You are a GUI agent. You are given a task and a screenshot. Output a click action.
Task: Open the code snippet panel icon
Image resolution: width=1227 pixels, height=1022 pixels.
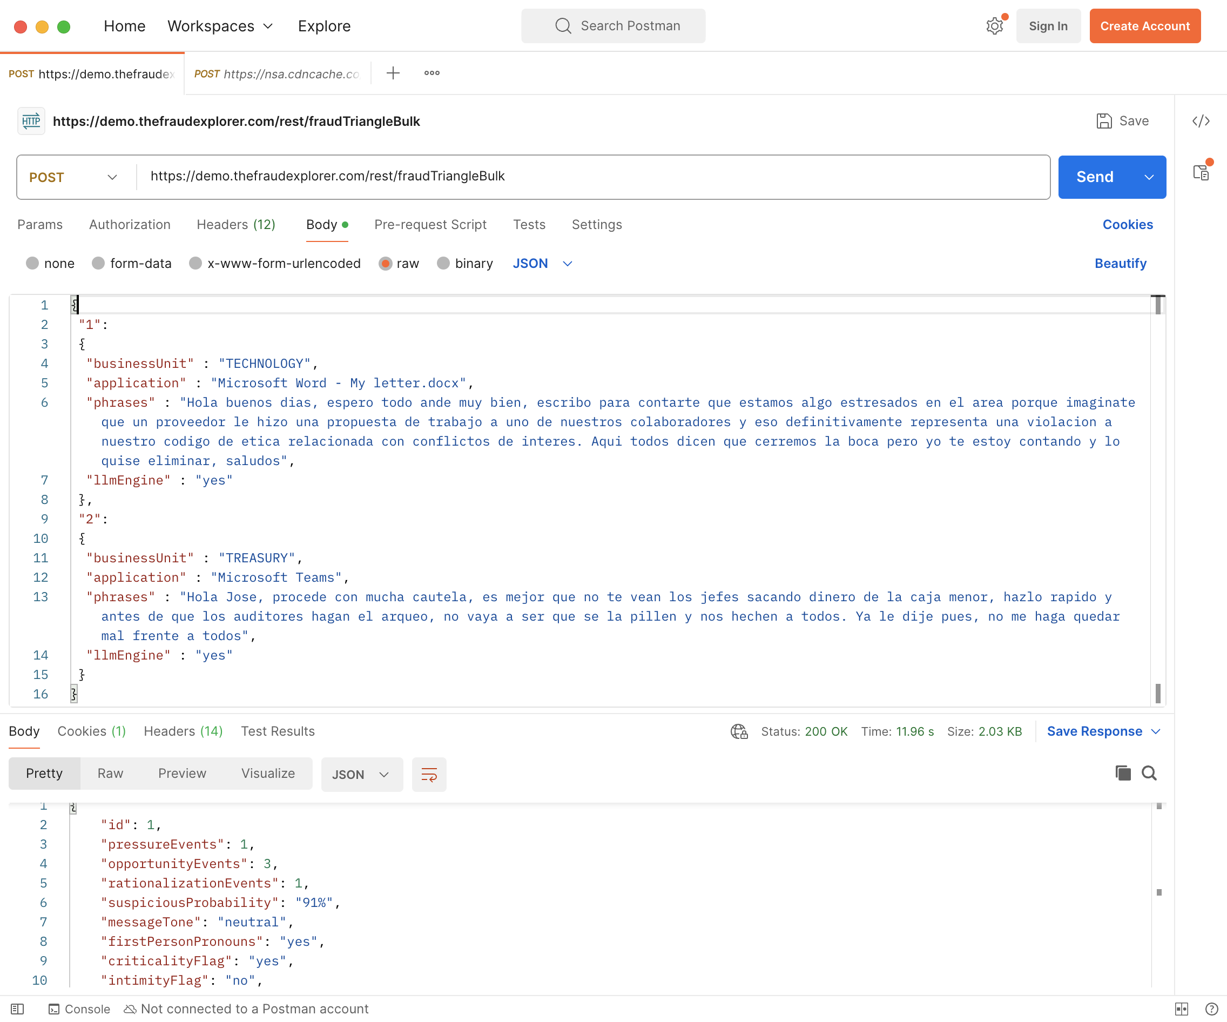(1201, 121)
